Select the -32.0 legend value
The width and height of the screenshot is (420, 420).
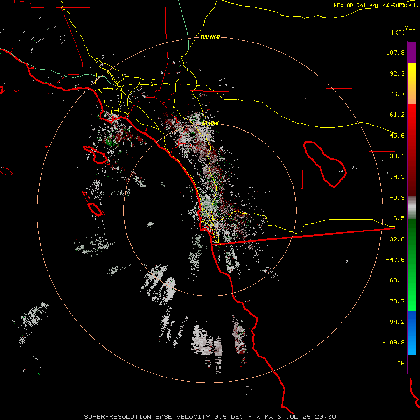tap(395, 239)
